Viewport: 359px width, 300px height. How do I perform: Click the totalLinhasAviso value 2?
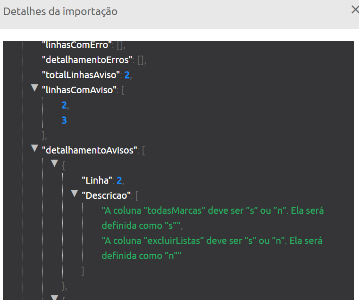(127, 75)
